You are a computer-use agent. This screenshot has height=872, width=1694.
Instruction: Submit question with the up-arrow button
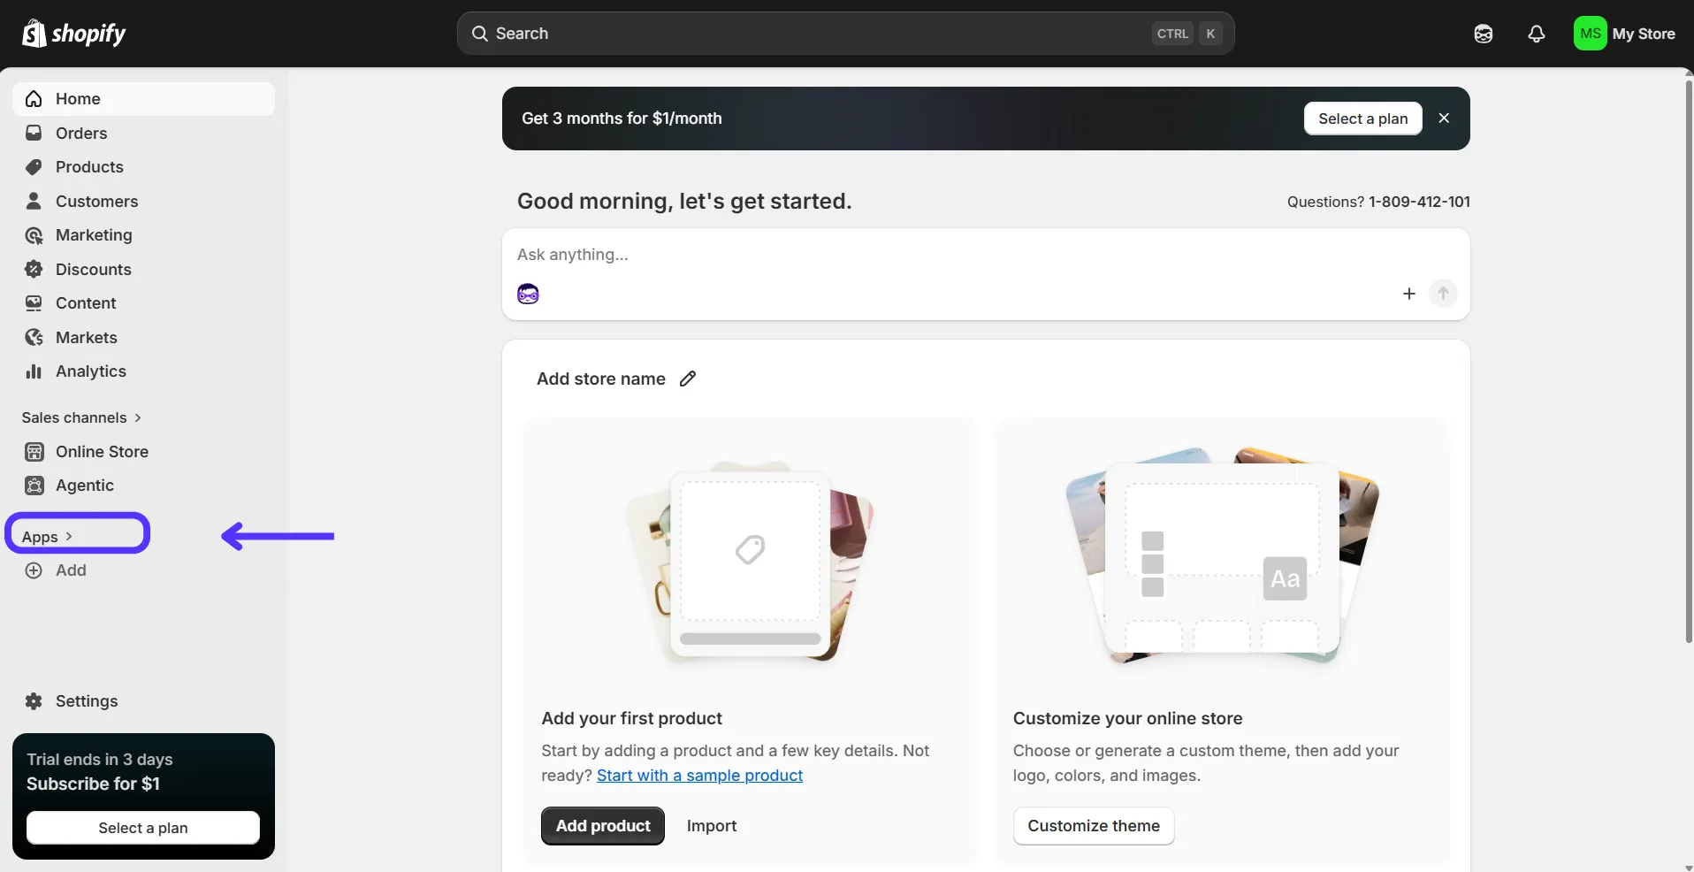point(1443,294)
